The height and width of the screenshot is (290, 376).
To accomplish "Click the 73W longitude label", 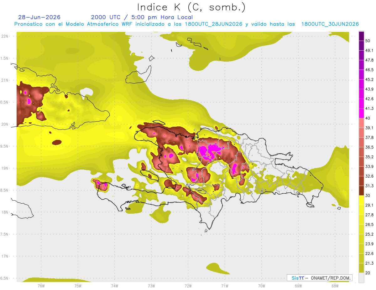I will pos(151,286).
